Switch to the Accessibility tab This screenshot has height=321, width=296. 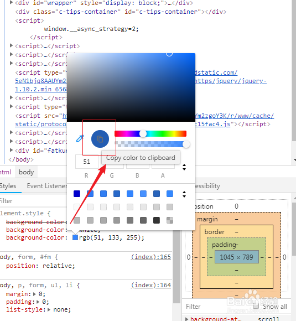(207, 186)
